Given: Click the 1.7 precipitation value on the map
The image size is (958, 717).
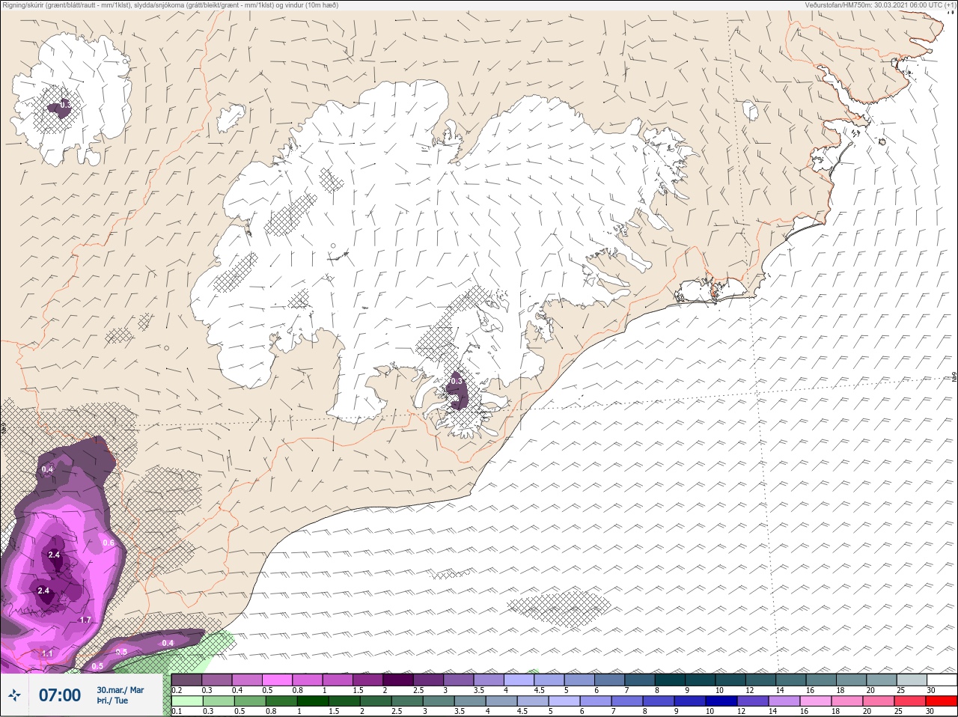Looking at the screenshot, I should tap(85, 620).
